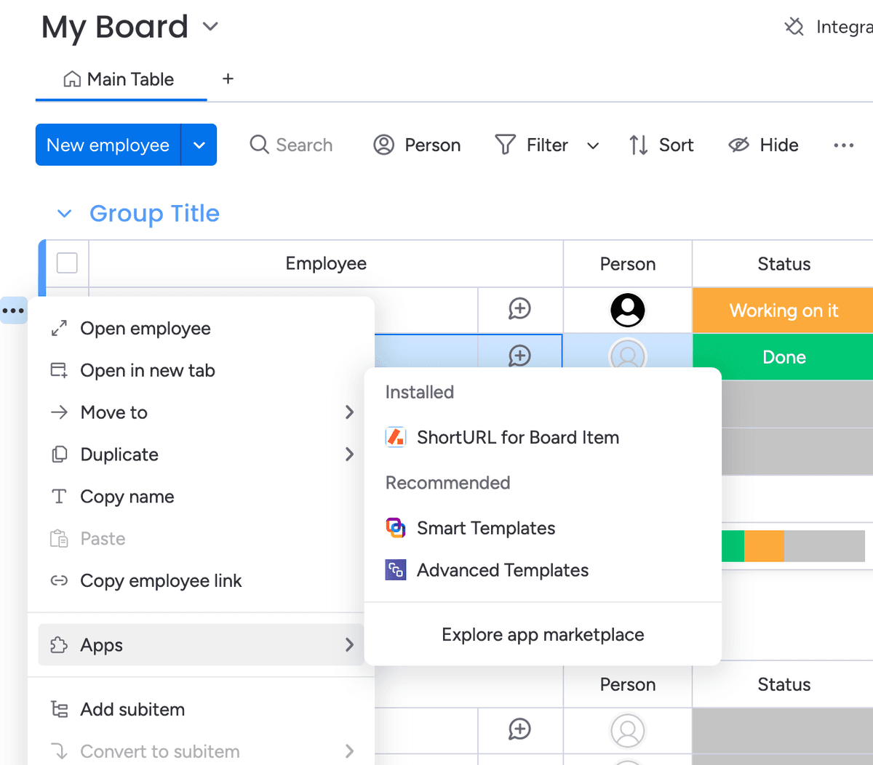Click the black person avatar
Screen dimensions: 873x765
tap(627, 310)
